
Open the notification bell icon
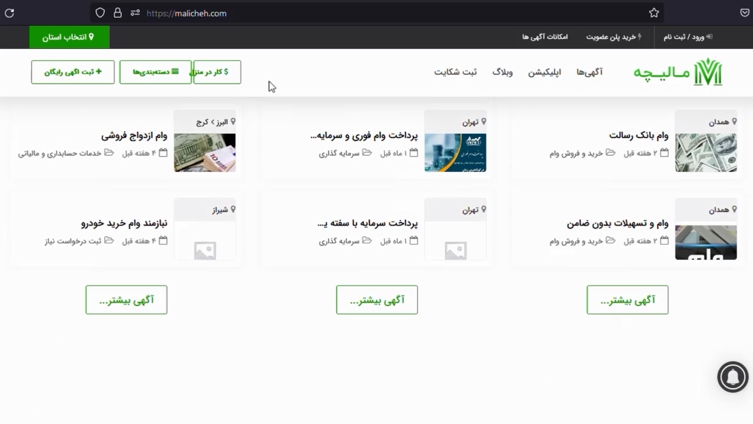point(732,377)
